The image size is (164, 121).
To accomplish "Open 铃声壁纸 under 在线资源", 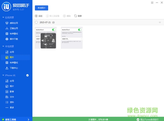I will pyautogui.click(x=14, y=34).
